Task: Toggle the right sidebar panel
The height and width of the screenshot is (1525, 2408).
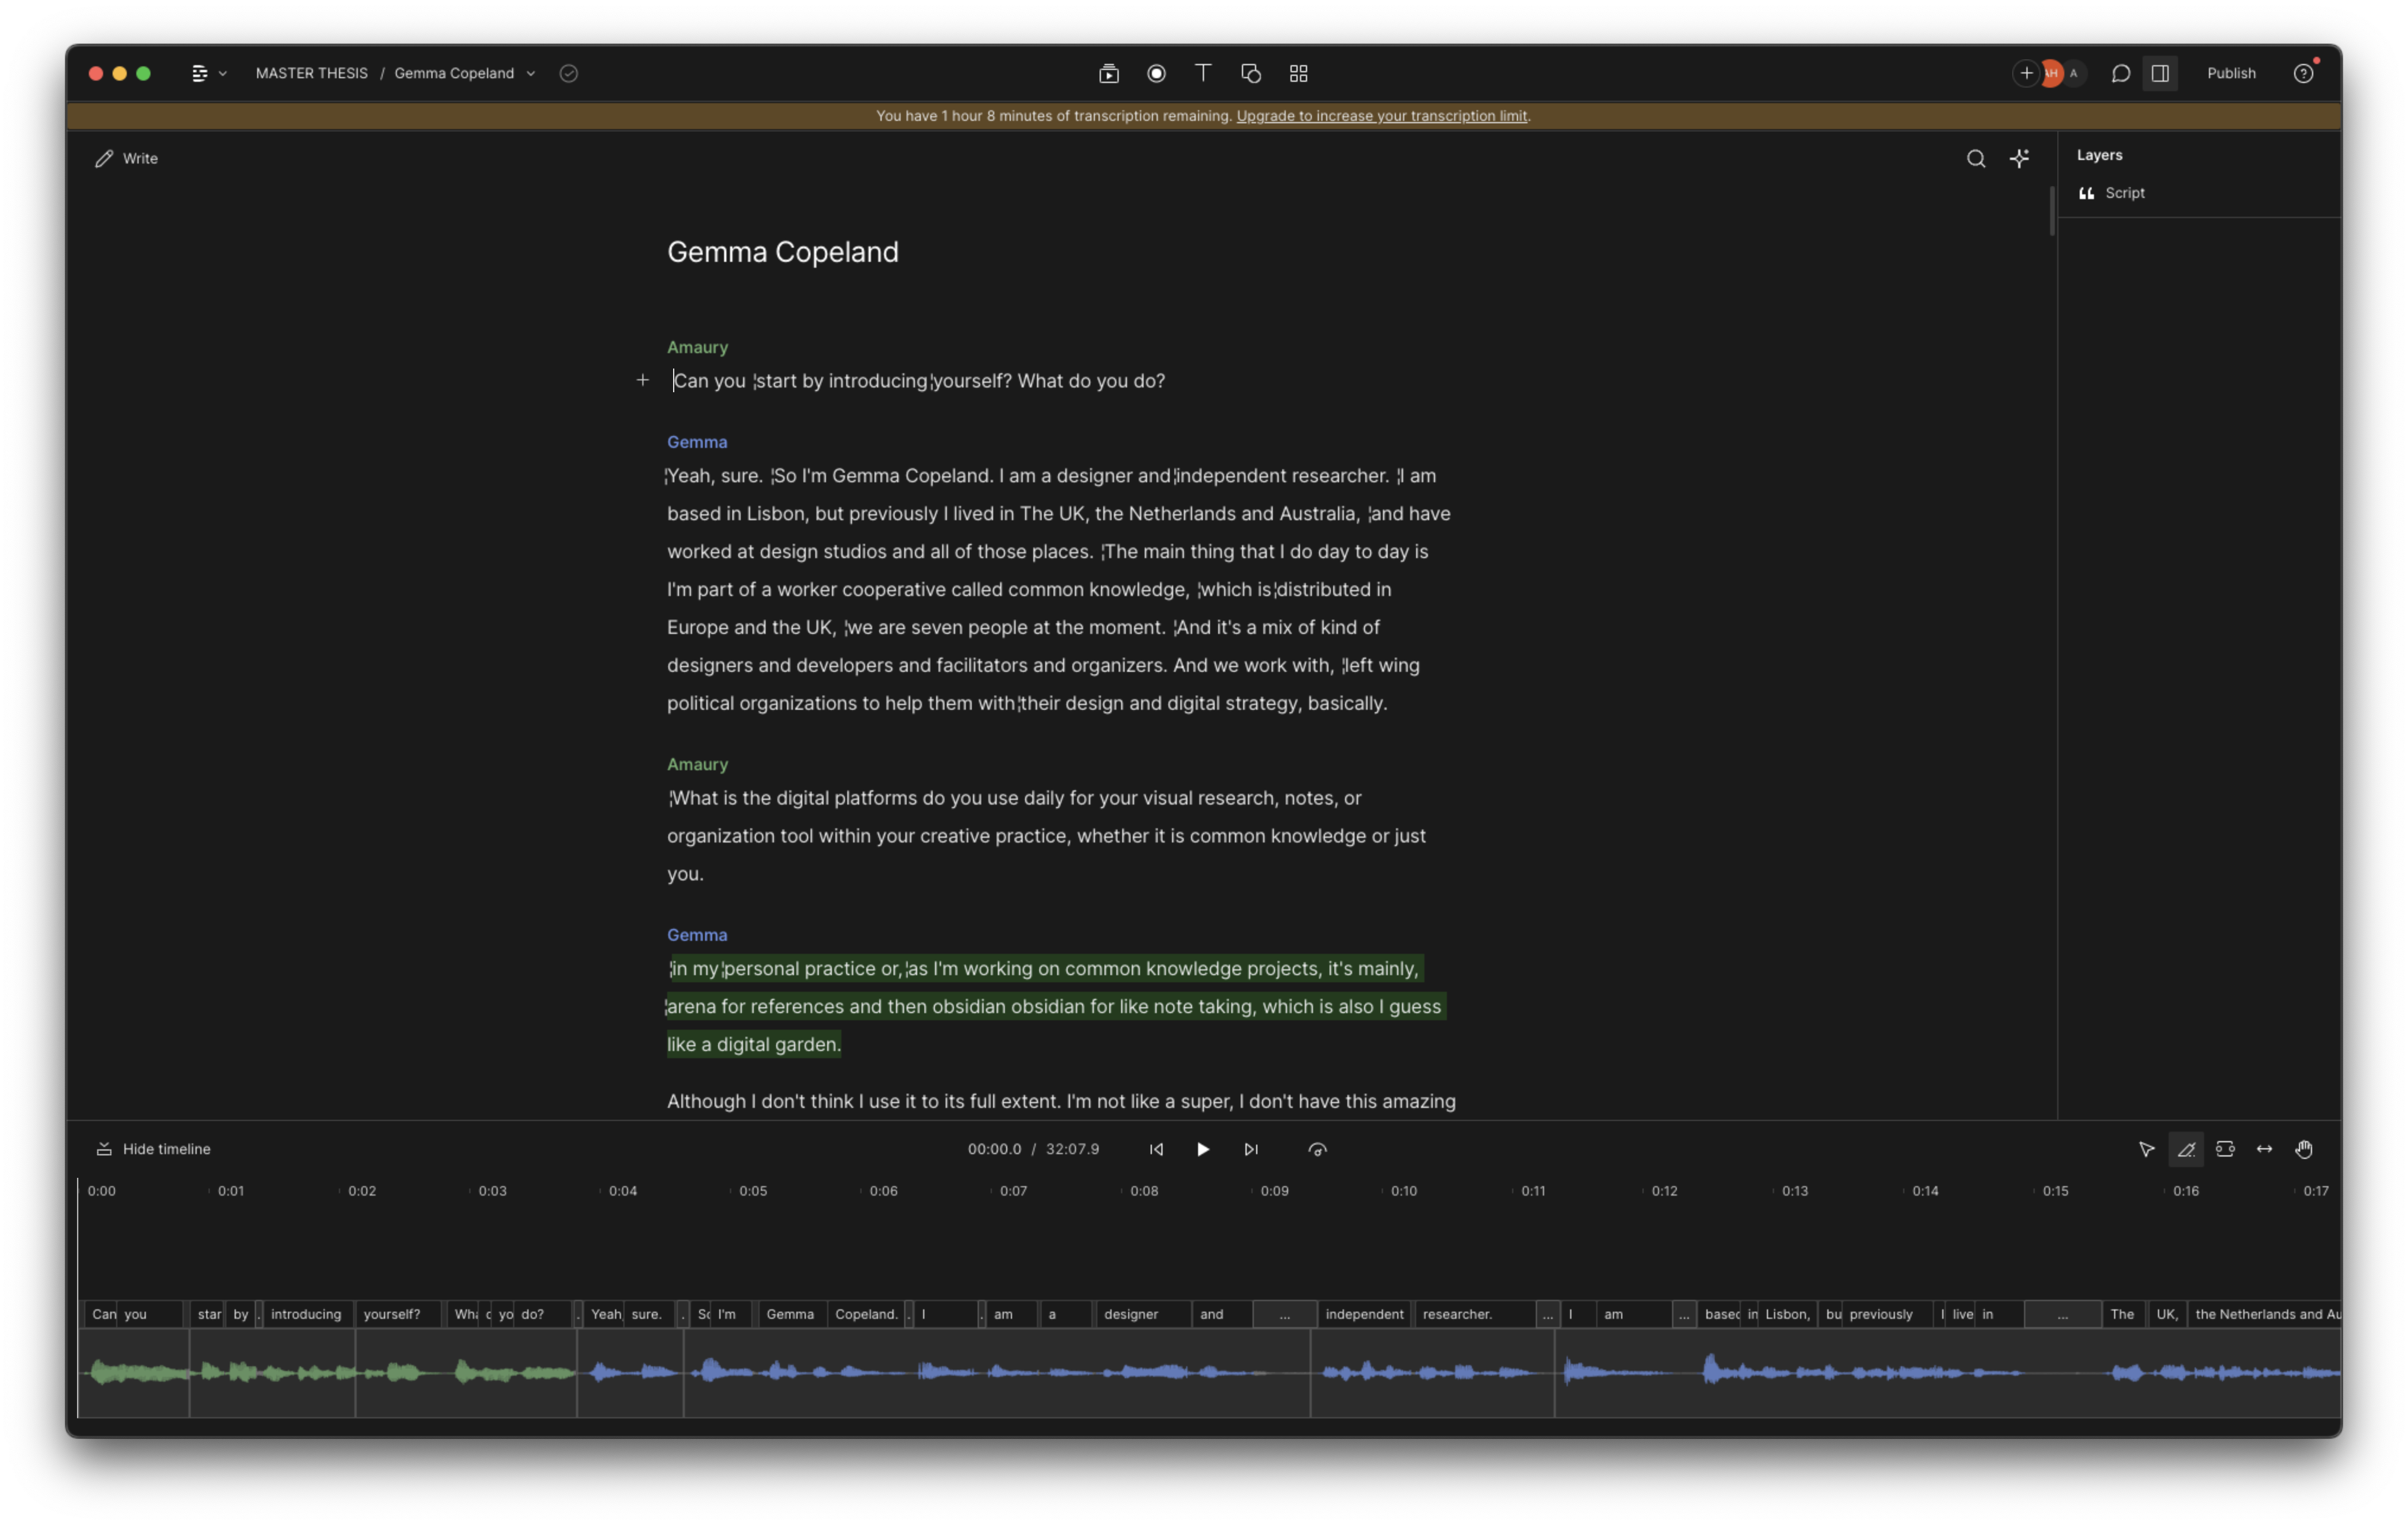Action: click(x=2159, y=73)
